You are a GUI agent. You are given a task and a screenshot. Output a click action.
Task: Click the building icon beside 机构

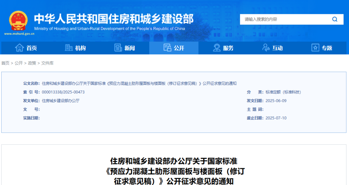(x=69, y=48)
